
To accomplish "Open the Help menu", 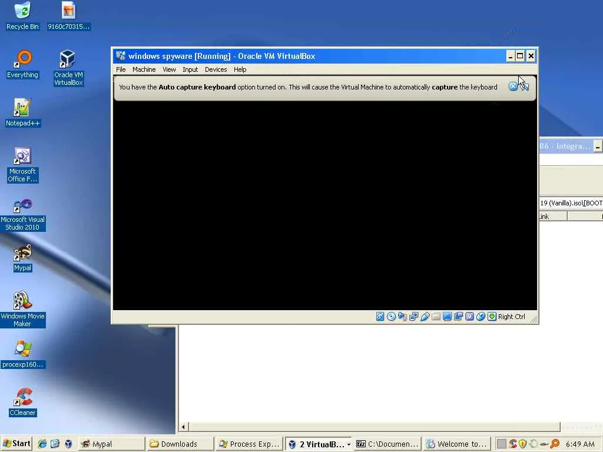I will [240, 69].
